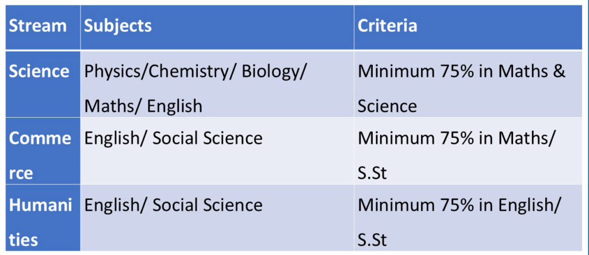Select Commerce row's "English/ Social Science" text
Image resolution: width=589 pixels, height=255 pixels.
click(173, 138)
